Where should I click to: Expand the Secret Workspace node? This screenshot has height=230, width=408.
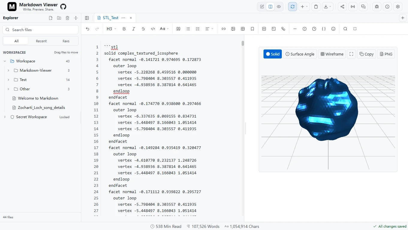tap(5, 117)
